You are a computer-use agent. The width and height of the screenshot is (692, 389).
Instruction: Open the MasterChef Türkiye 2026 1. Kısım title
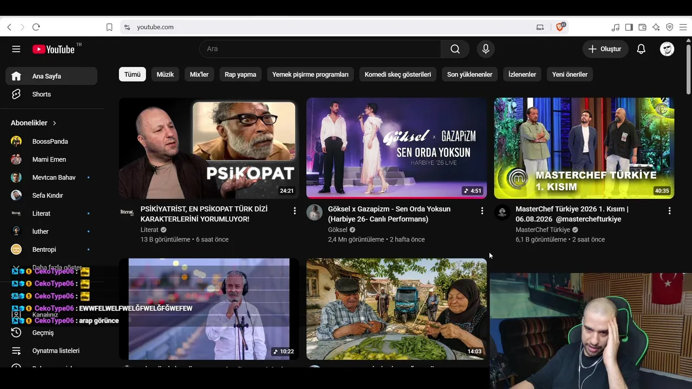pos(572,214)
